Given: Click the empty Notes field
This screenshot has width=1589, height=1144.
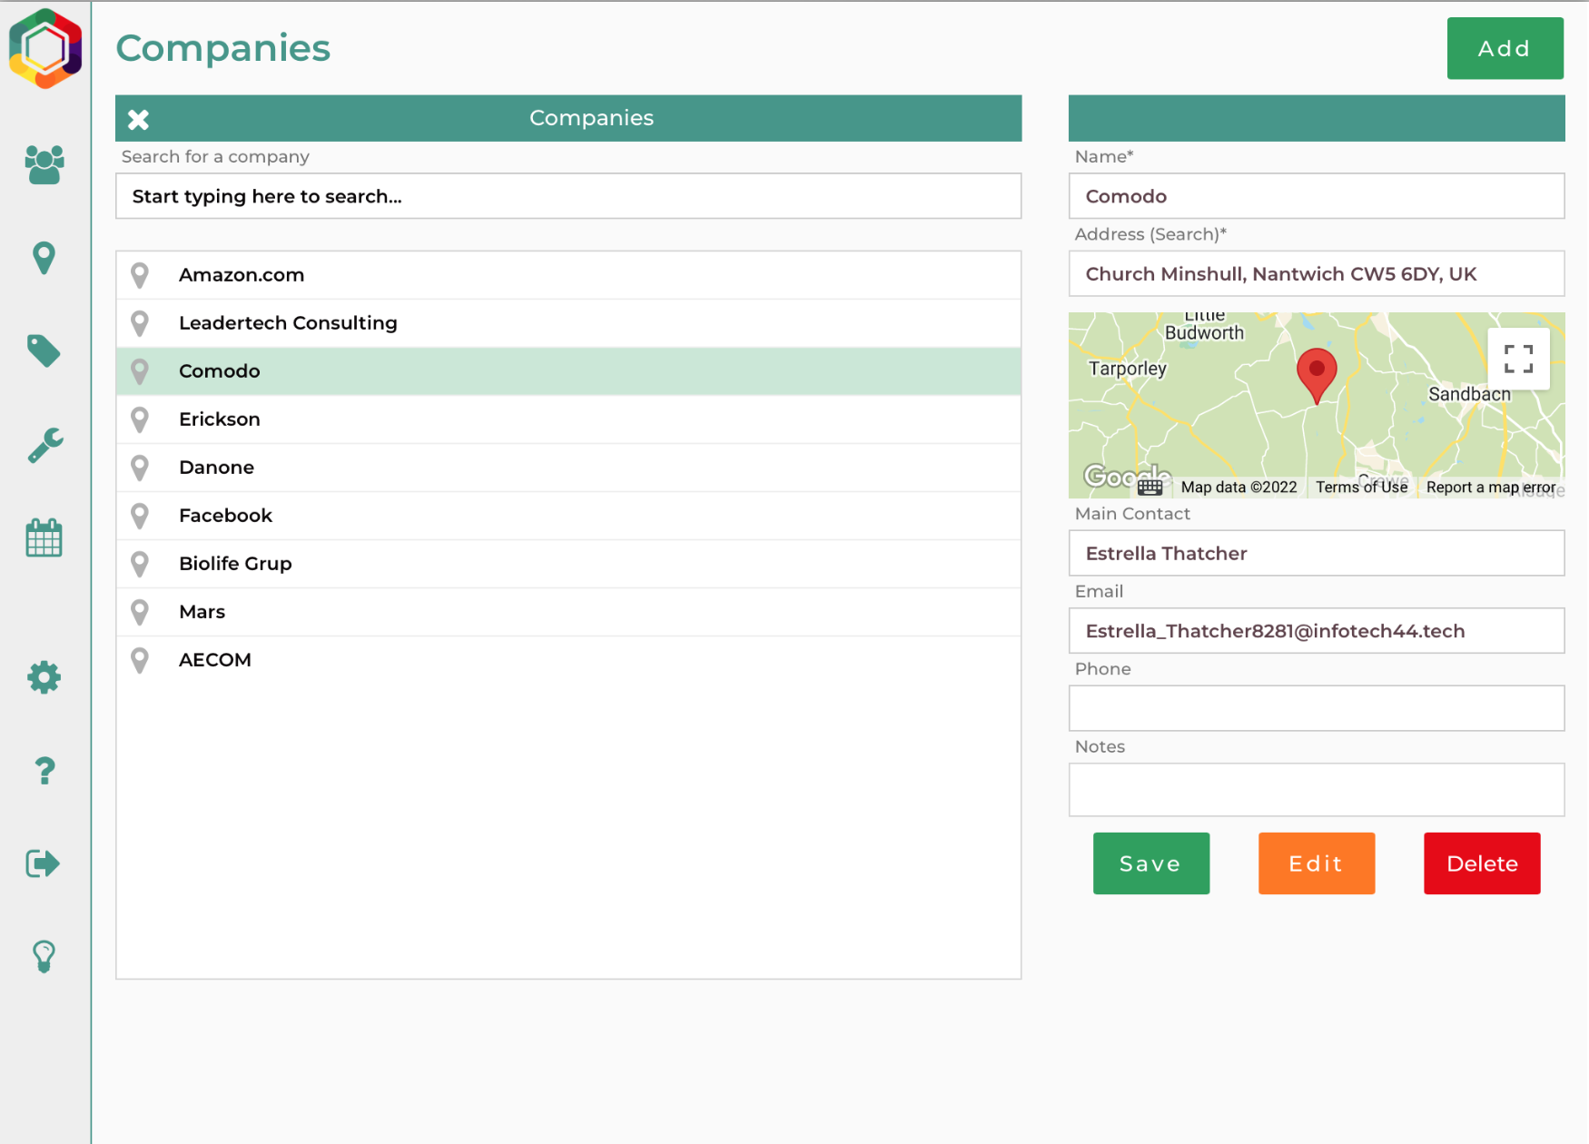Looking at the screenshot, I should tap(1317, 790).
